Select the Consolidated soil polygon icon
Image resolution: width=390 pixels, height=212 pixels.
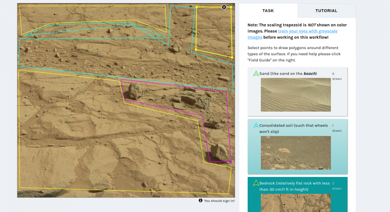tap(256, 125)
